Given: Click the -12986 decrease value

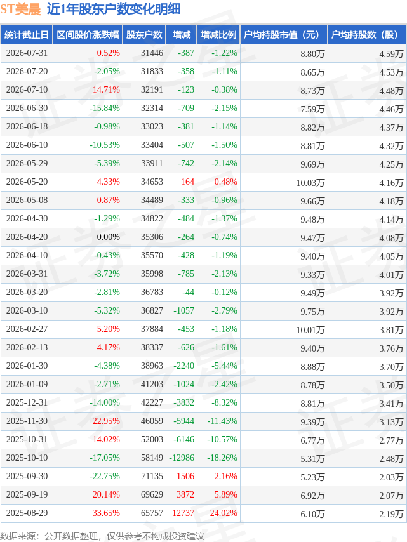Looking at the screenshot, I should click(x=182, y=458).
